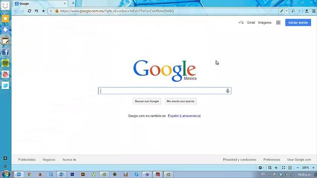Open the download manager toolbar icon
The width and height of the screenshot is (317, 178).
point(307,11)
